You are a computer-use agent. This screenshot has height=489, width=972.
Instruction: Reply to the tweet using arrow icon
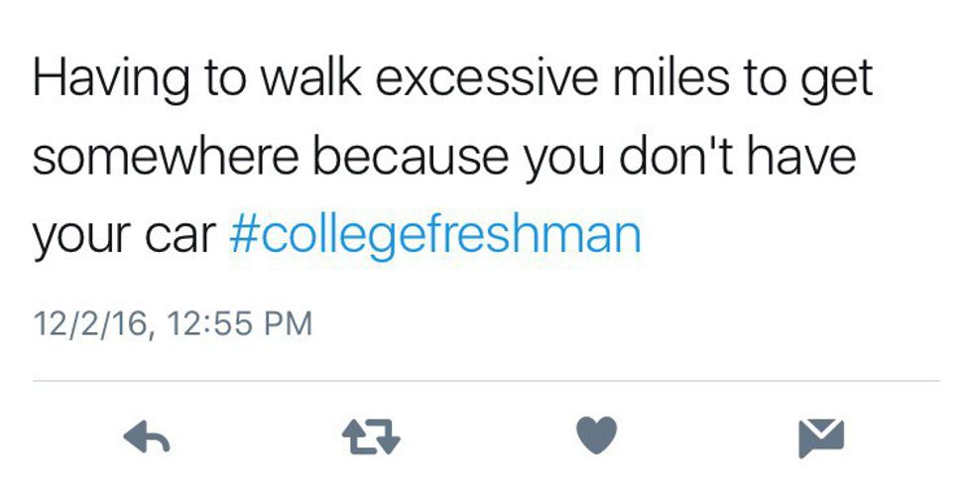(145, 435)
